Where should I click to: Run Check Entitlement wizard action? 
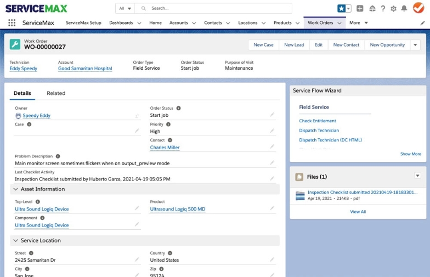317,121
